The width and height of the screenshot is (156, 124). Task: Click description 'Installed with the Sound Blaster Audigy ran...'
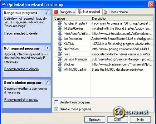tap(121, 28)
